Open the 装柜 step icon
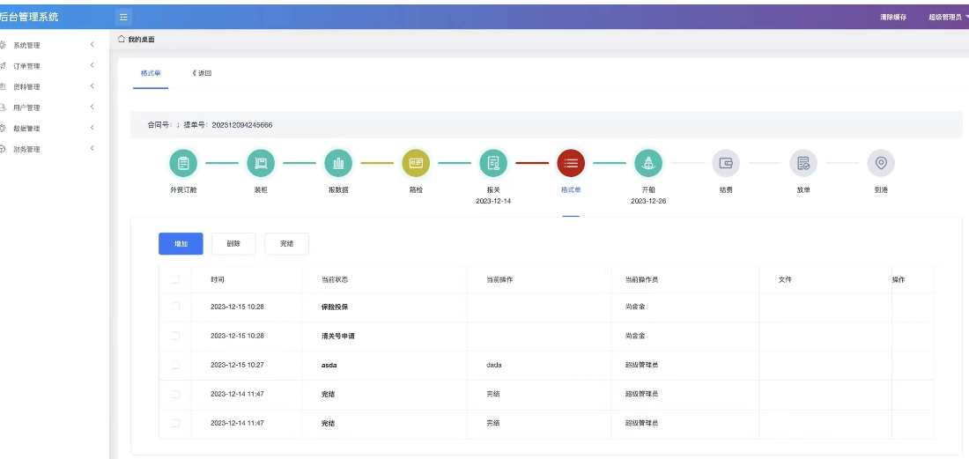Image resolution: width=969 pixels, height=459 pixels. point(261,163)
